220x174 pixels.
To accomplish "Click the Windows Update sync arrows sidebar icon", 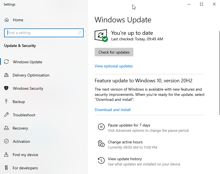I will click(6, 62).
